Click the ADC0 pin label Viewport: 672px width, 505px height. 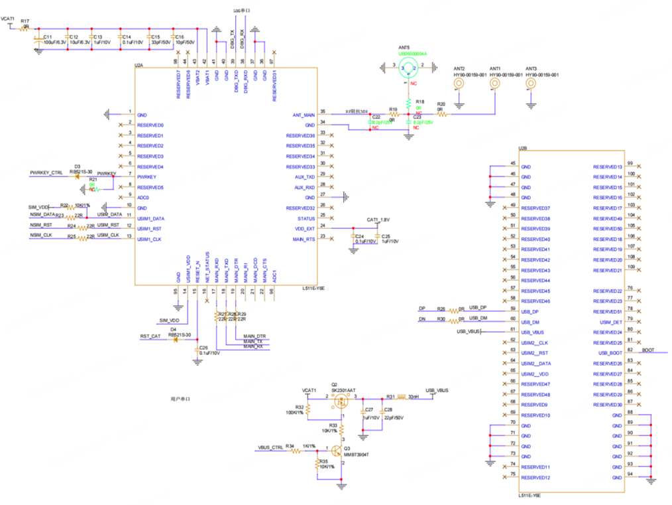(x=142, y=198)
